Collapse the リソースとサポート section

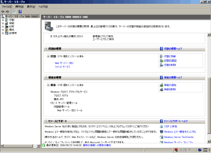[46, 121]
